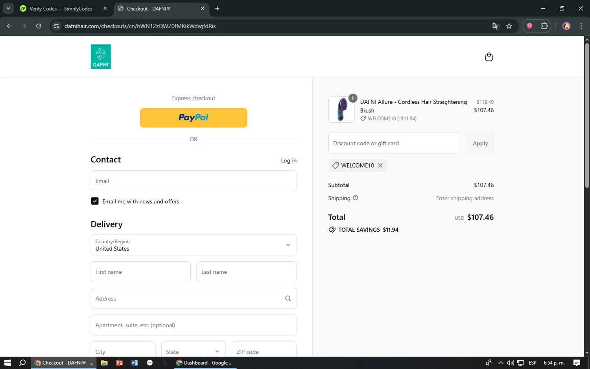Focus the Email input field
The image size is (590, 369).
coord(194,181)
